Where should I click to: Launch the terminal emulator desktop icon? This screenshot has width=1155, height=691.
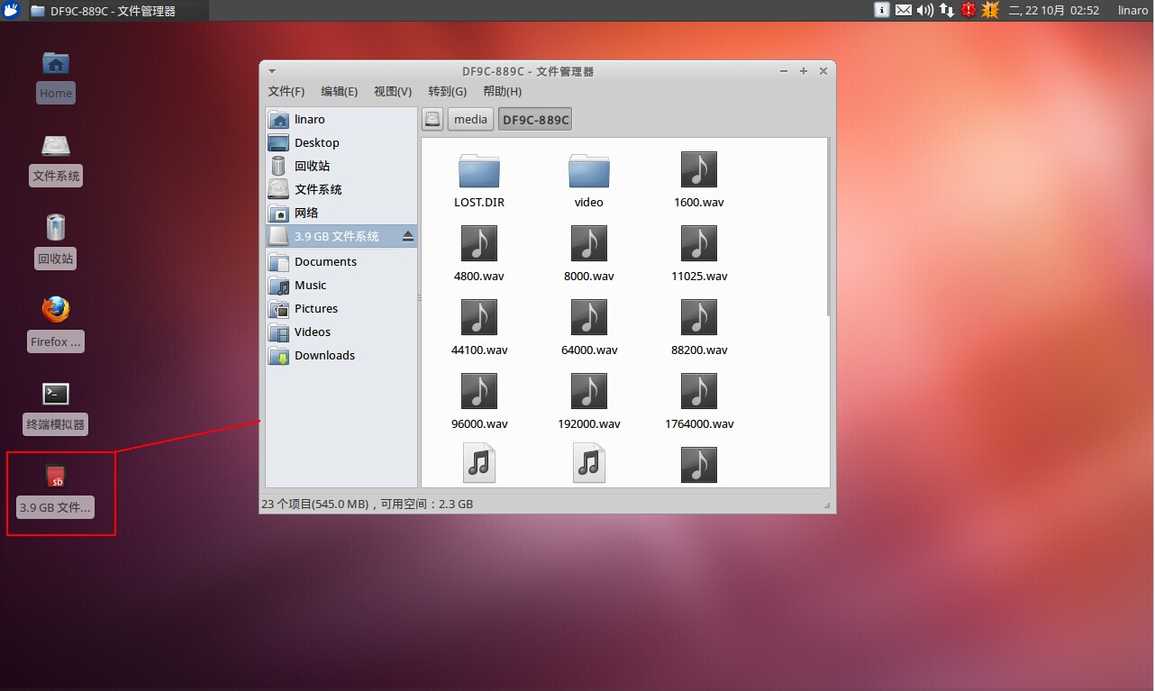(x=56, y=395)
